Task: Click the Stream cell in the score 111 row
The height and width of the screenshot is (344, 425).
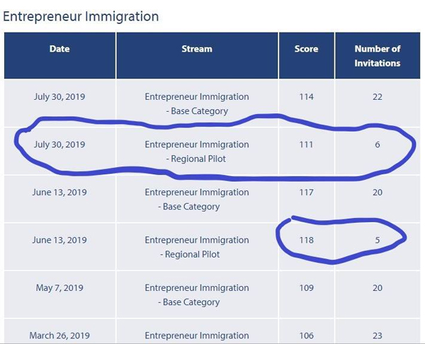Action: click(x=197, y=151)
